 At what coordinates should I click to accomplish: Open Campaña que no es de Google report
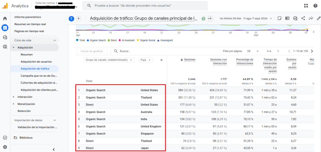click(x=39, y=76)
